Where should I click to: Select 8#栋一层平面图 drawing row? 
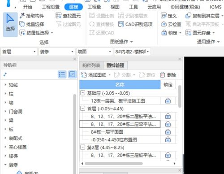tap(120, 132)
